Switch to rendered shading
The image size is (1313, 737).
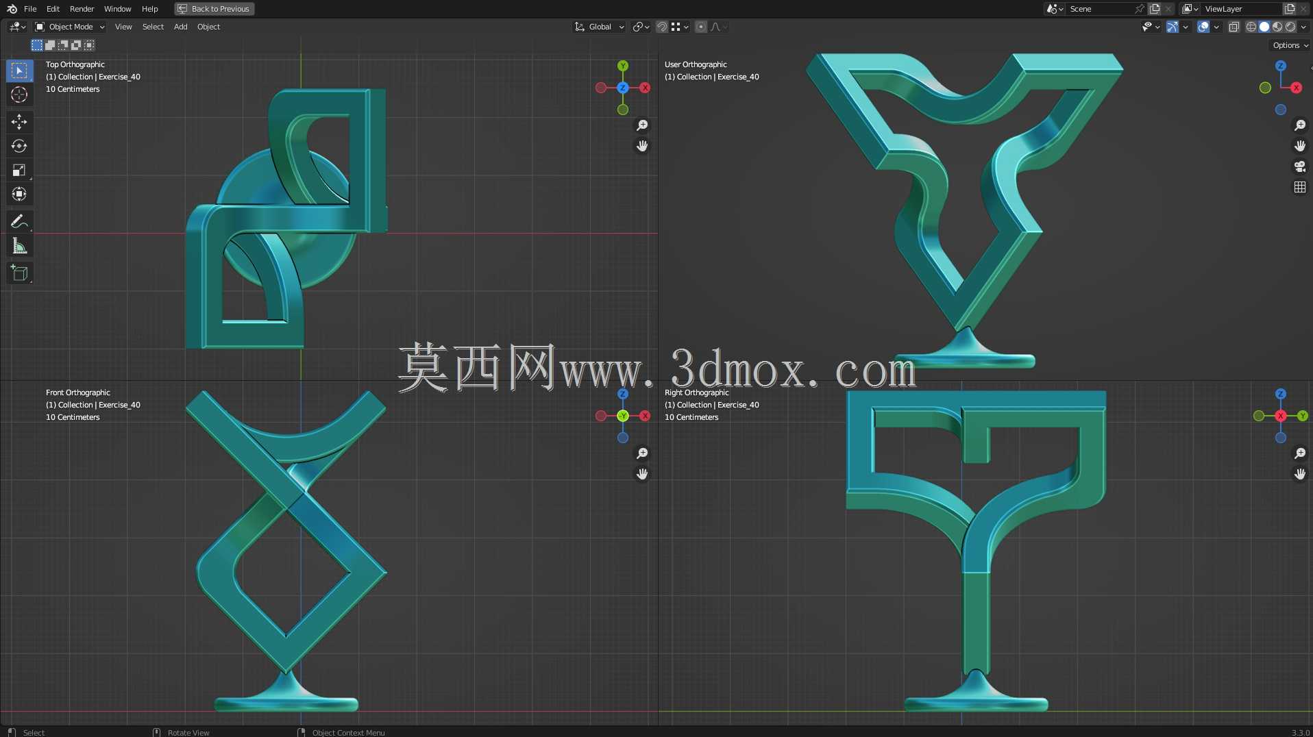click(1290, 27)
